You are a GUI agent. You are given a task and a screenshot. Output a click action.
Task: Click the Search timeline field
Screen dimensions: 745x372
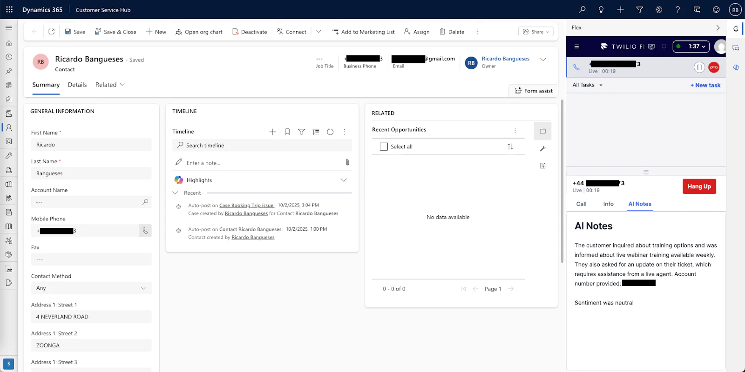(x=262, y=145)
